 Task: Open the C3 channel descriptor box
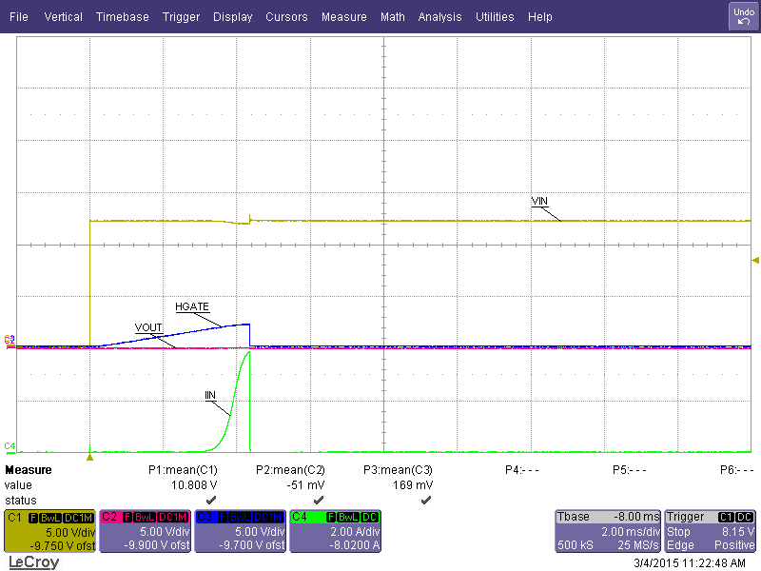(240, 531)
